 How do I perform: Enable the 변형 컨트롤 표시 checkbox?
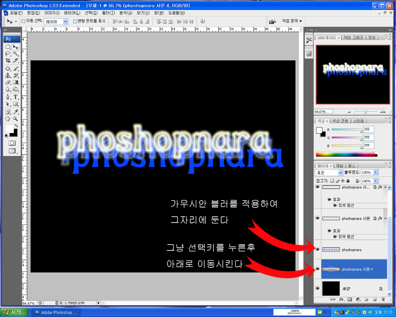click(x=75, y=21)
